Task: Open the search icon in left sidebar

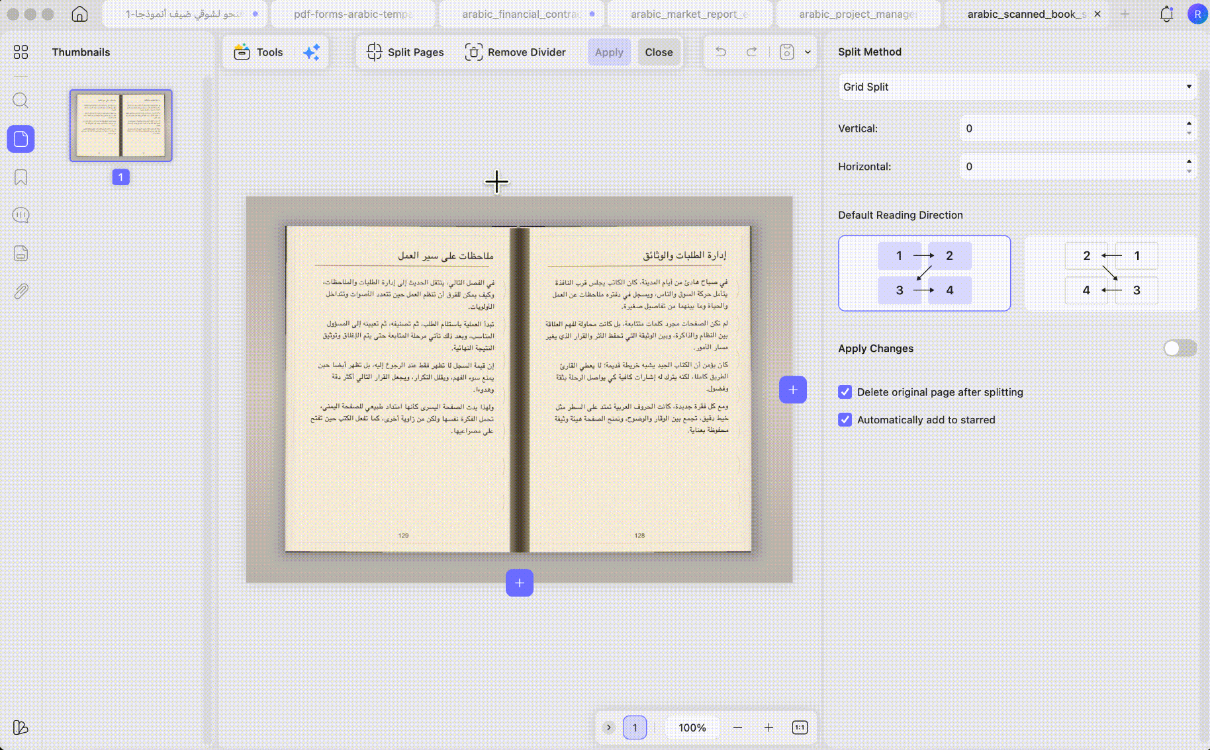Action: pos(21,101)
